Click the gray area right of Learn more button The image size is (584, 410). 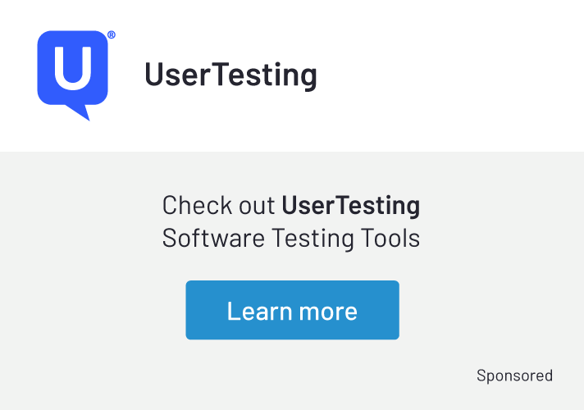coord(492,310)
